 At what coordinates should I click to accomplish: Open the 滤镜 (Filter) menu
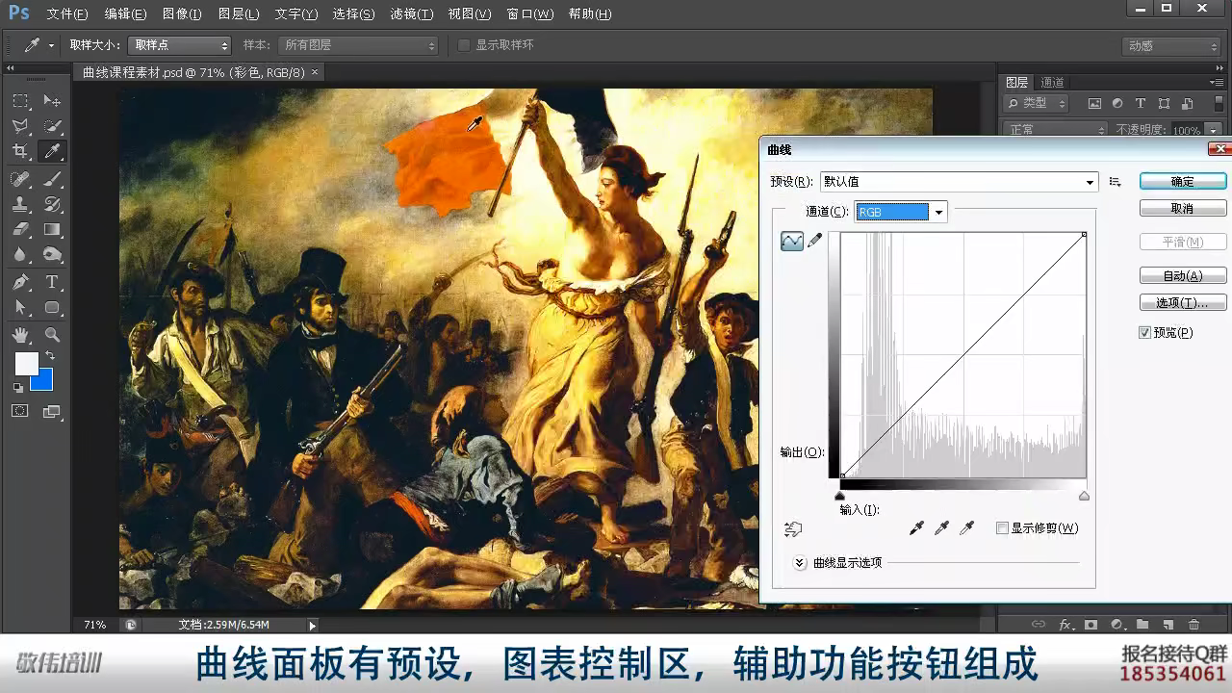(x=412, y=14)
